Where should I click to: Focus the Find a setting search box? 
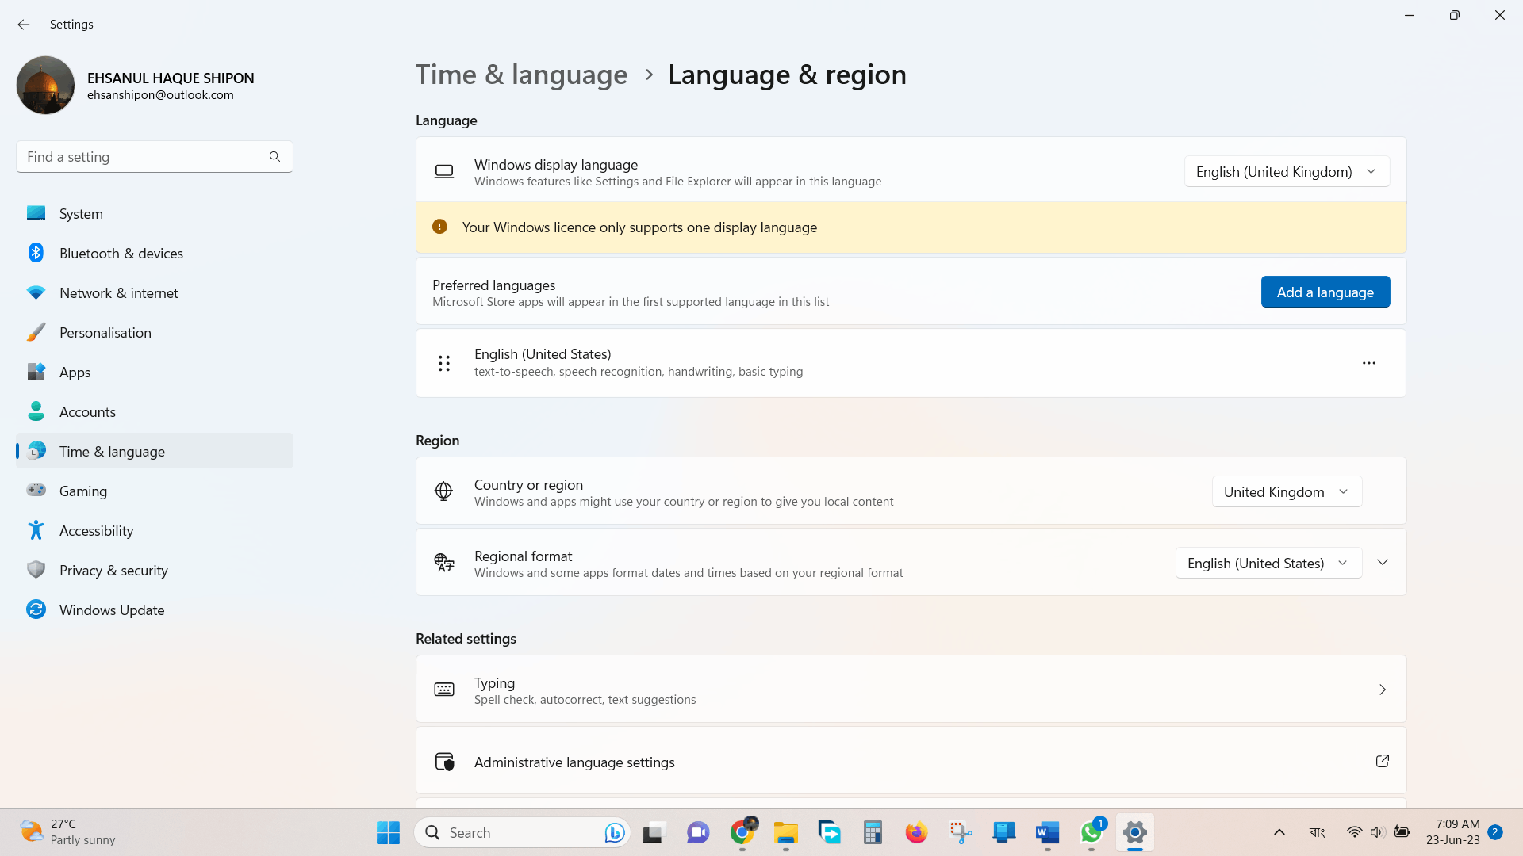tap(155, 157)
